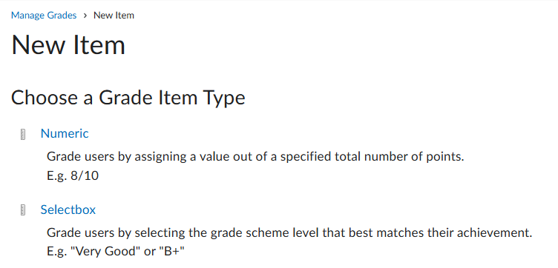558x268 pixels.
Task: Click the E.g. 8/10 example text
Action: point(73,175)
